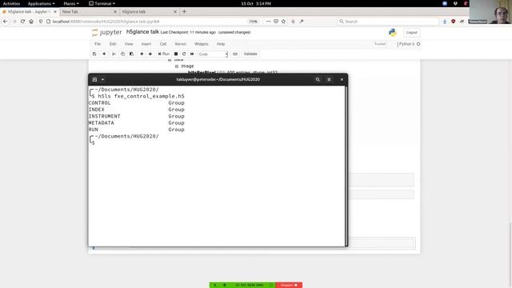512x288 pixels.
Task: Click the h5ls fxe_control_example.h5 command line
Action: (x=141, y=96)
